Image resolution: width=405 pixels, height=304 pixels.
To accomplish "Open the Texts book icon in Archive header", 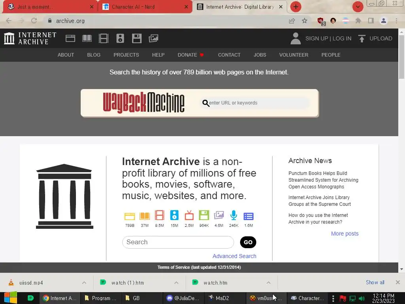I will point(87,38).
